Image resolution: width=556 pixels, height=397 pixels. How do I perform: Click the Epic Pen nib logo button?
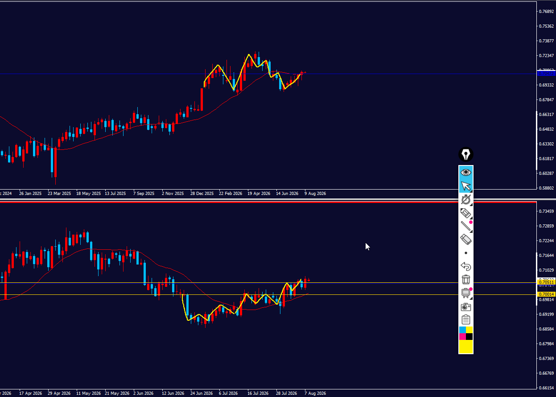tap(466, 155)
